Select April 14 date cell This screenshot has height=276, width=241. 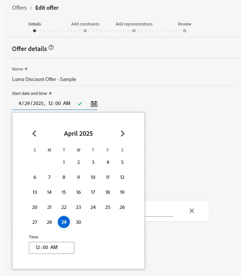click(49, 192)
